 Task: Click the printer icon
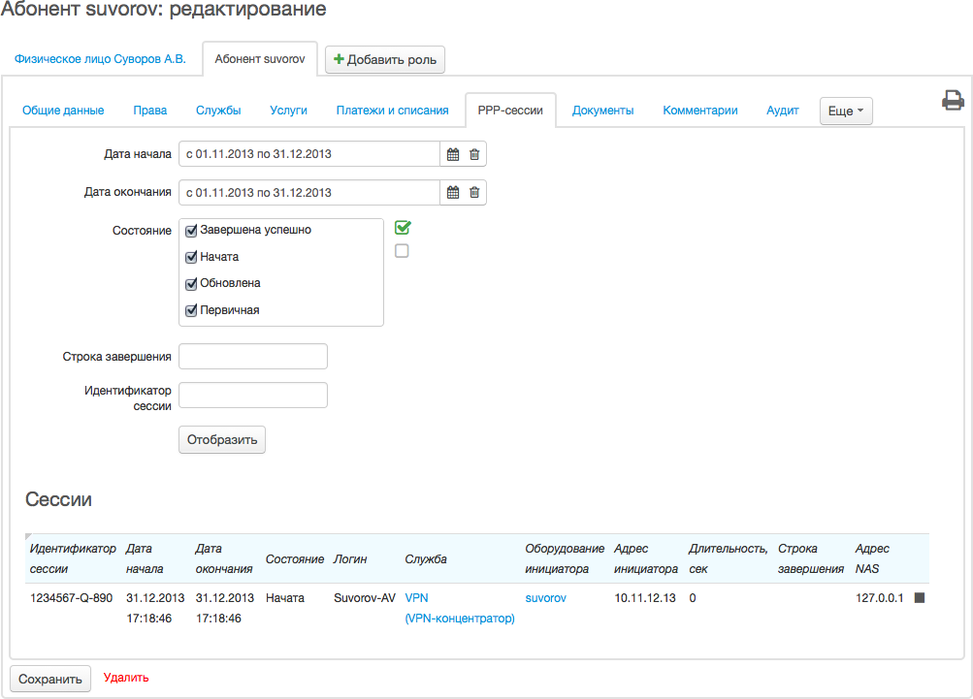[x=953, y=101]
